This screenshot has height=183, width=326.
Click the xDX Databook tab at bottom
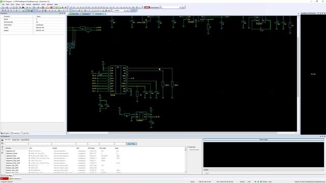(15, 178)
